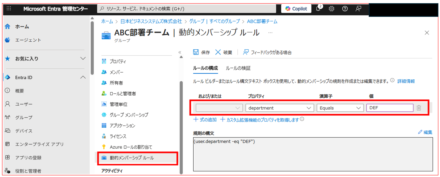Viewport: 440px width, 177px height.
Task: Open グループ in the left navigation
Action: pos(24,118)
